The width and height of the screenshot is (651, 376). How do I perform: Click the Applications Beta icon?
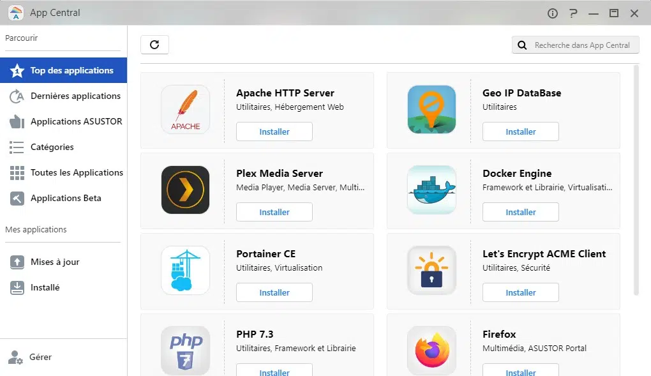(17, 199)
